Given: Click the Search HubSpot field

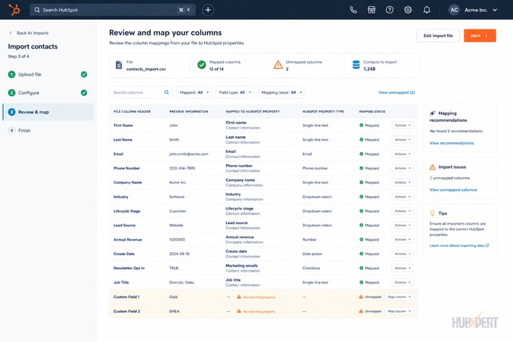Looking at the screenshot, I should click(x=113, y=10).
